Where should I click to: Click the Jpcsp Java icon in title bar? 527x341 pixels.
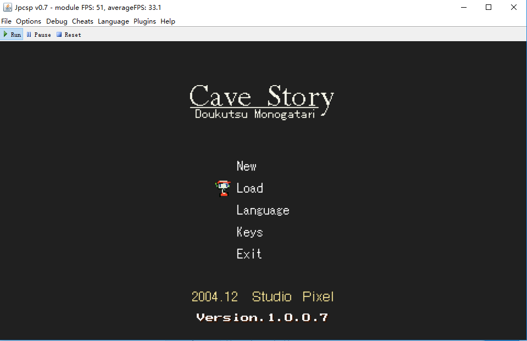[7, 7]
